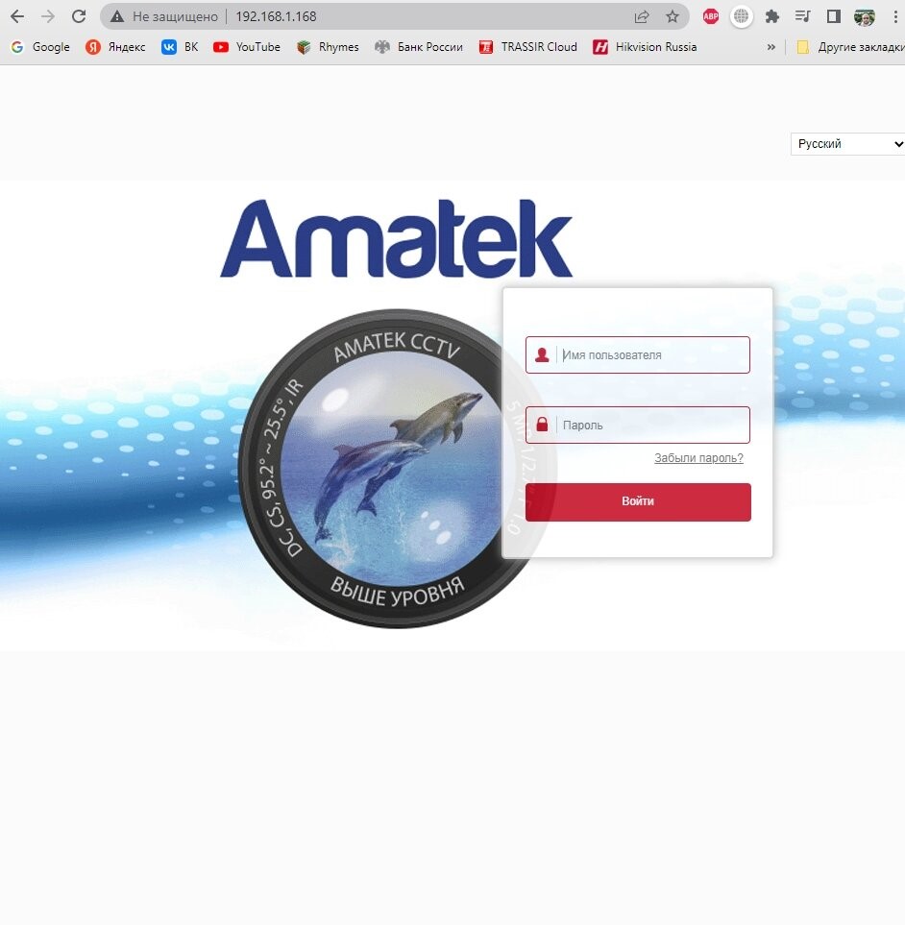Click the lock icon in the password field
Screen dimensions: 905x925
coord(542,425)
